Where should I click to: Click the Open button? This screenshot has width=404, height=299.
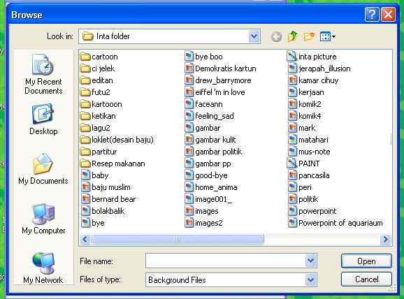point(366,261)
